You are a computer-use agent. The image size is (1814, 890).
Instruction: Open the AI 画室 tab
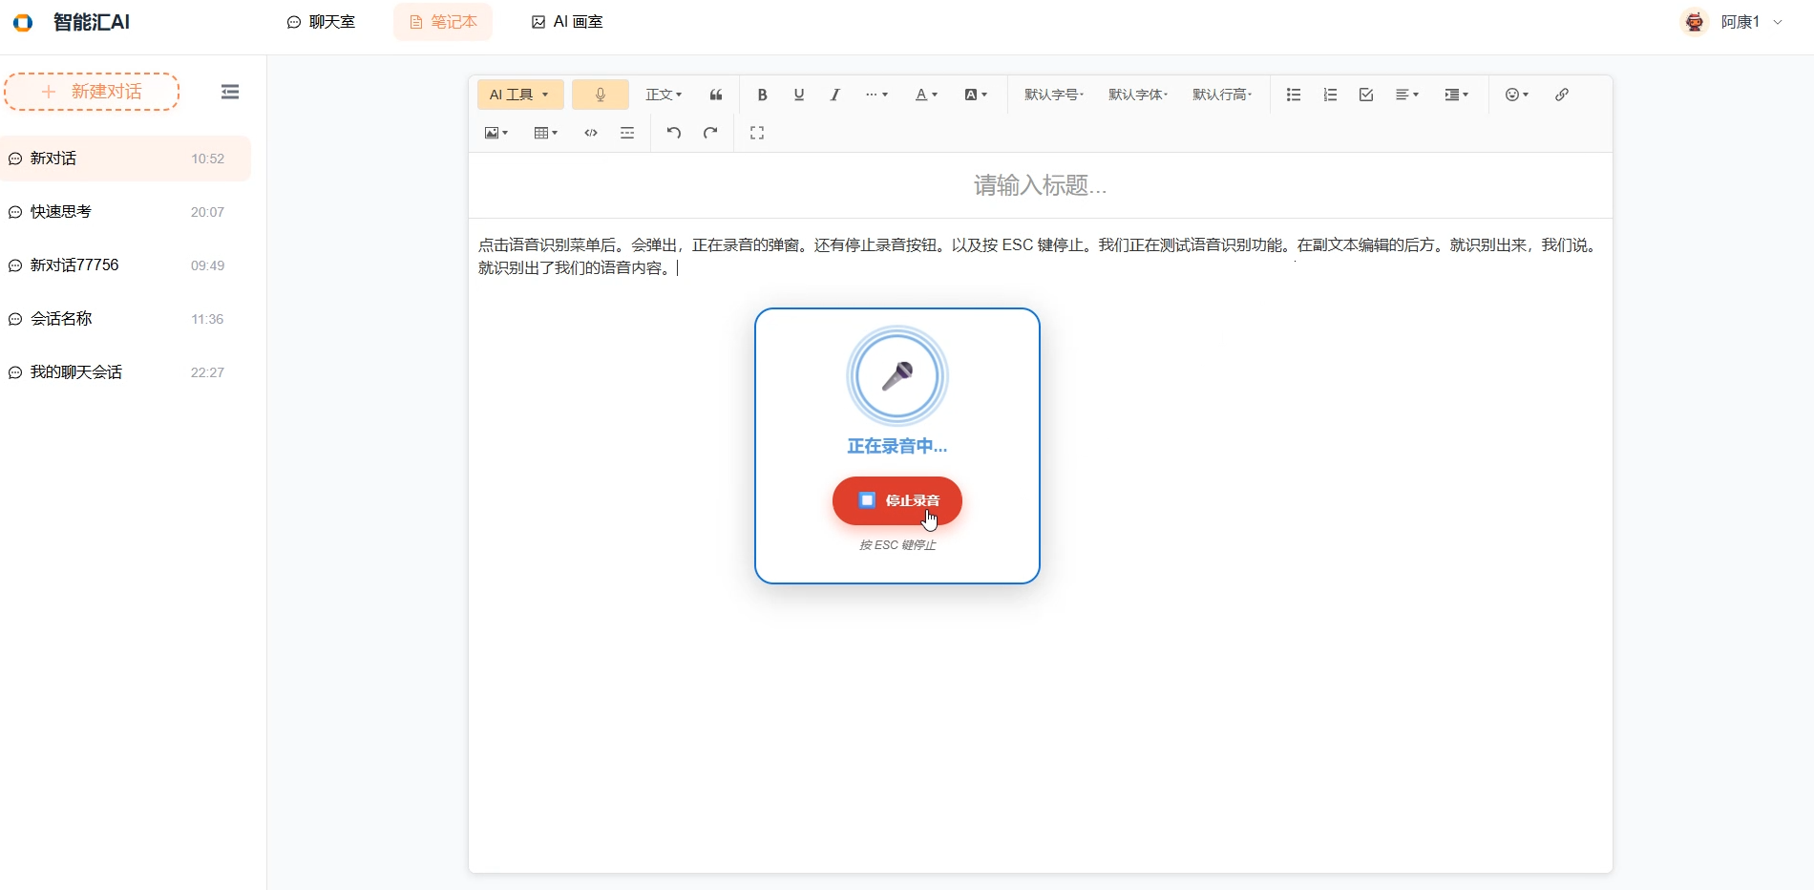click(566, 21)
